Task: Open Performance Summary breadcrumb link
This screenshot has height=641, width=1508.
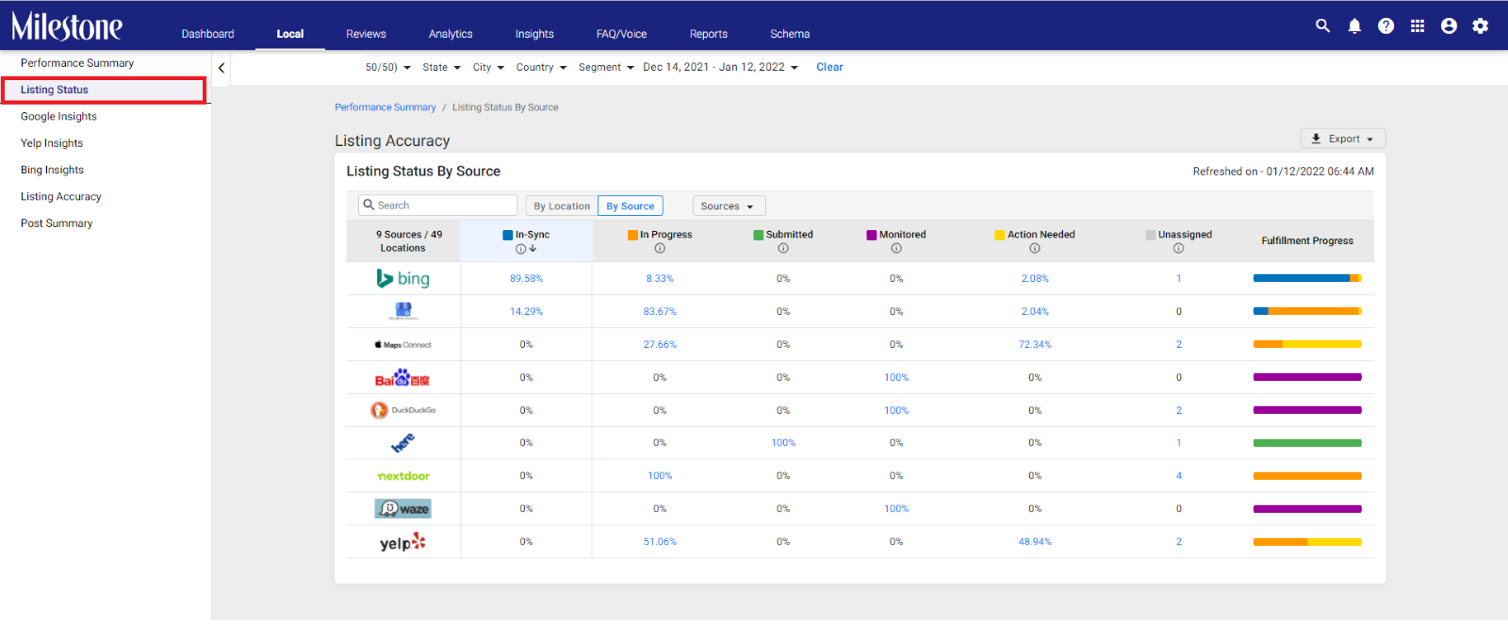Action: coord(385,107)
